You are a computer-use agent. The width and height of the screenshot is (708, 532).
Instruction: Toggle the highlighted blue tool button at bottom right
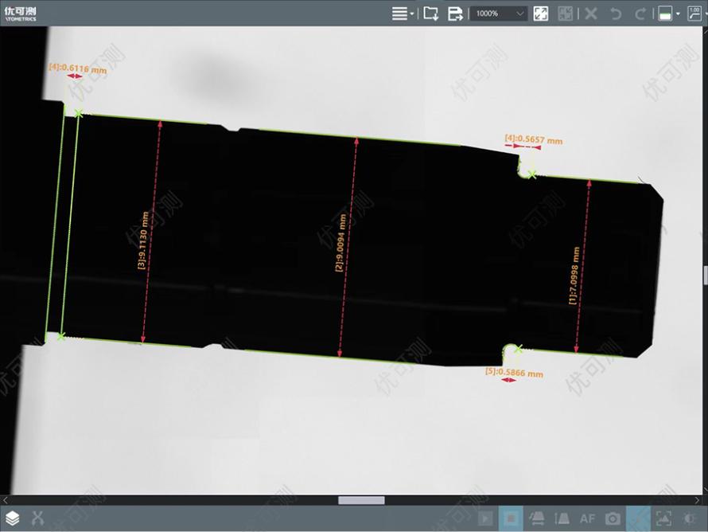pyautogui.click(x=639, y=518)
